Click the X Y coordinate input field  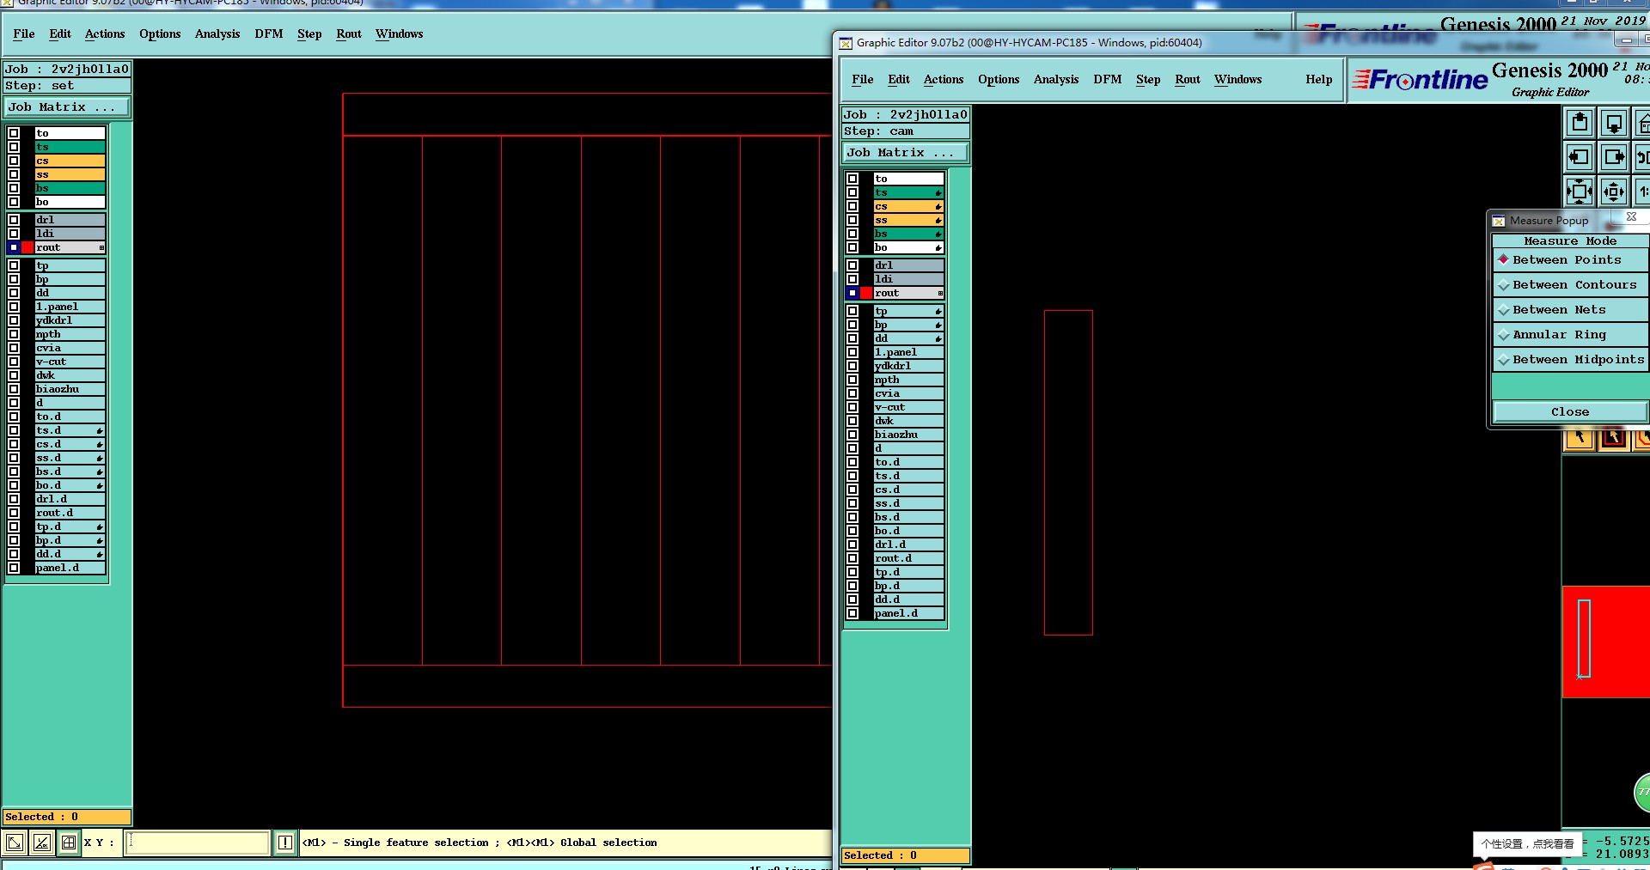(x=198, y=843)
